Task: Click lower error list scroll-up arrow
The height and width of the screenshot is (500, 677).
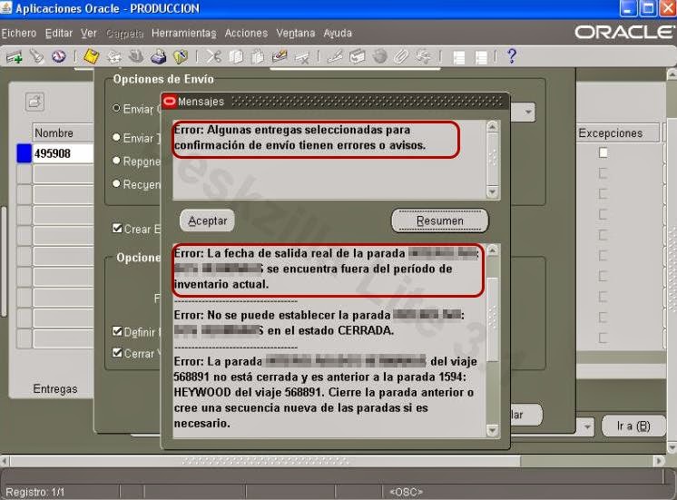Action: tap(493, 250)
